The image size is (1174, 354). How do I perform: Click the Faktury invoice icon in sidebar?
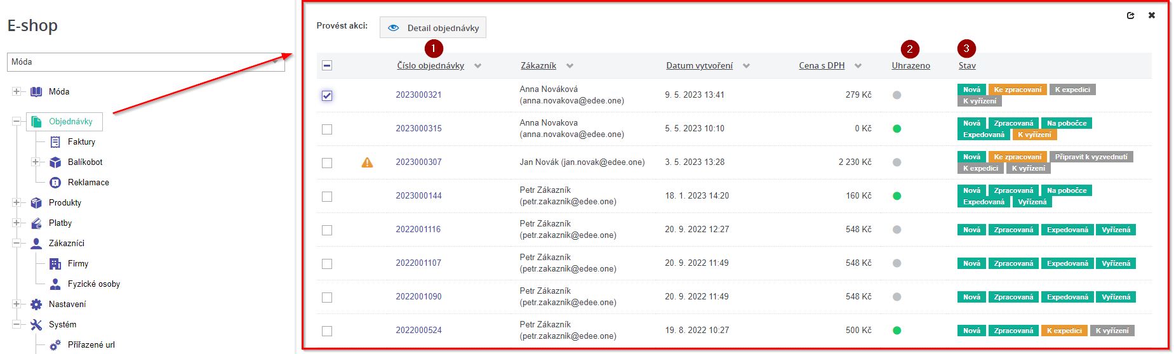[x=55, y=142]
